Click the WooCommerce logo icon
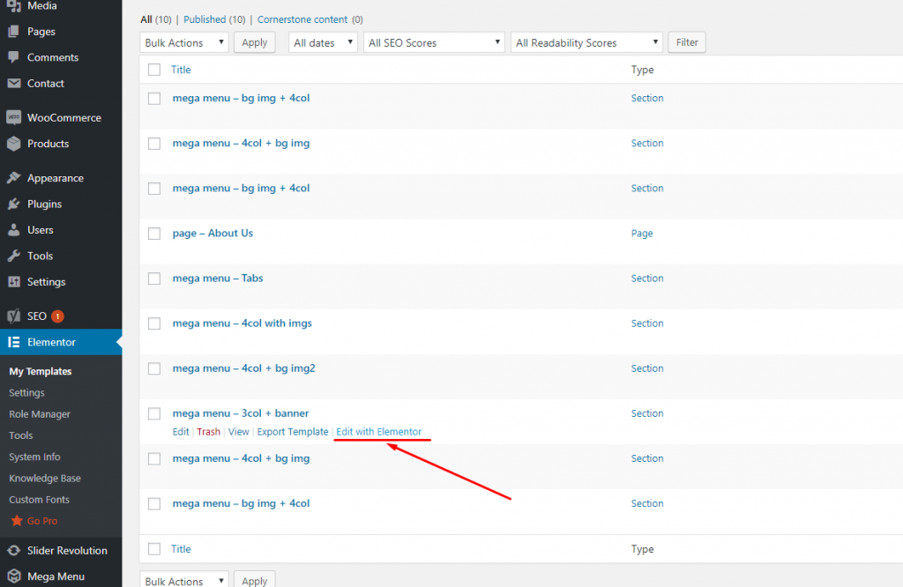Screen dimensions: 903x587 14,117
